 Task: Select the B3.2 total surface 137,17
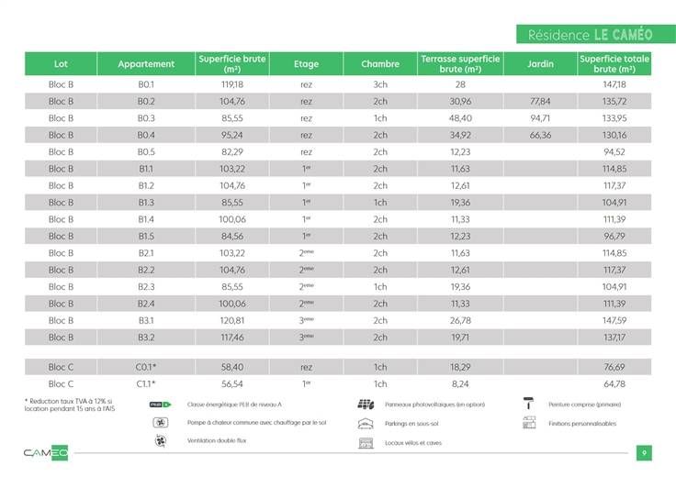tap(614, 338)
